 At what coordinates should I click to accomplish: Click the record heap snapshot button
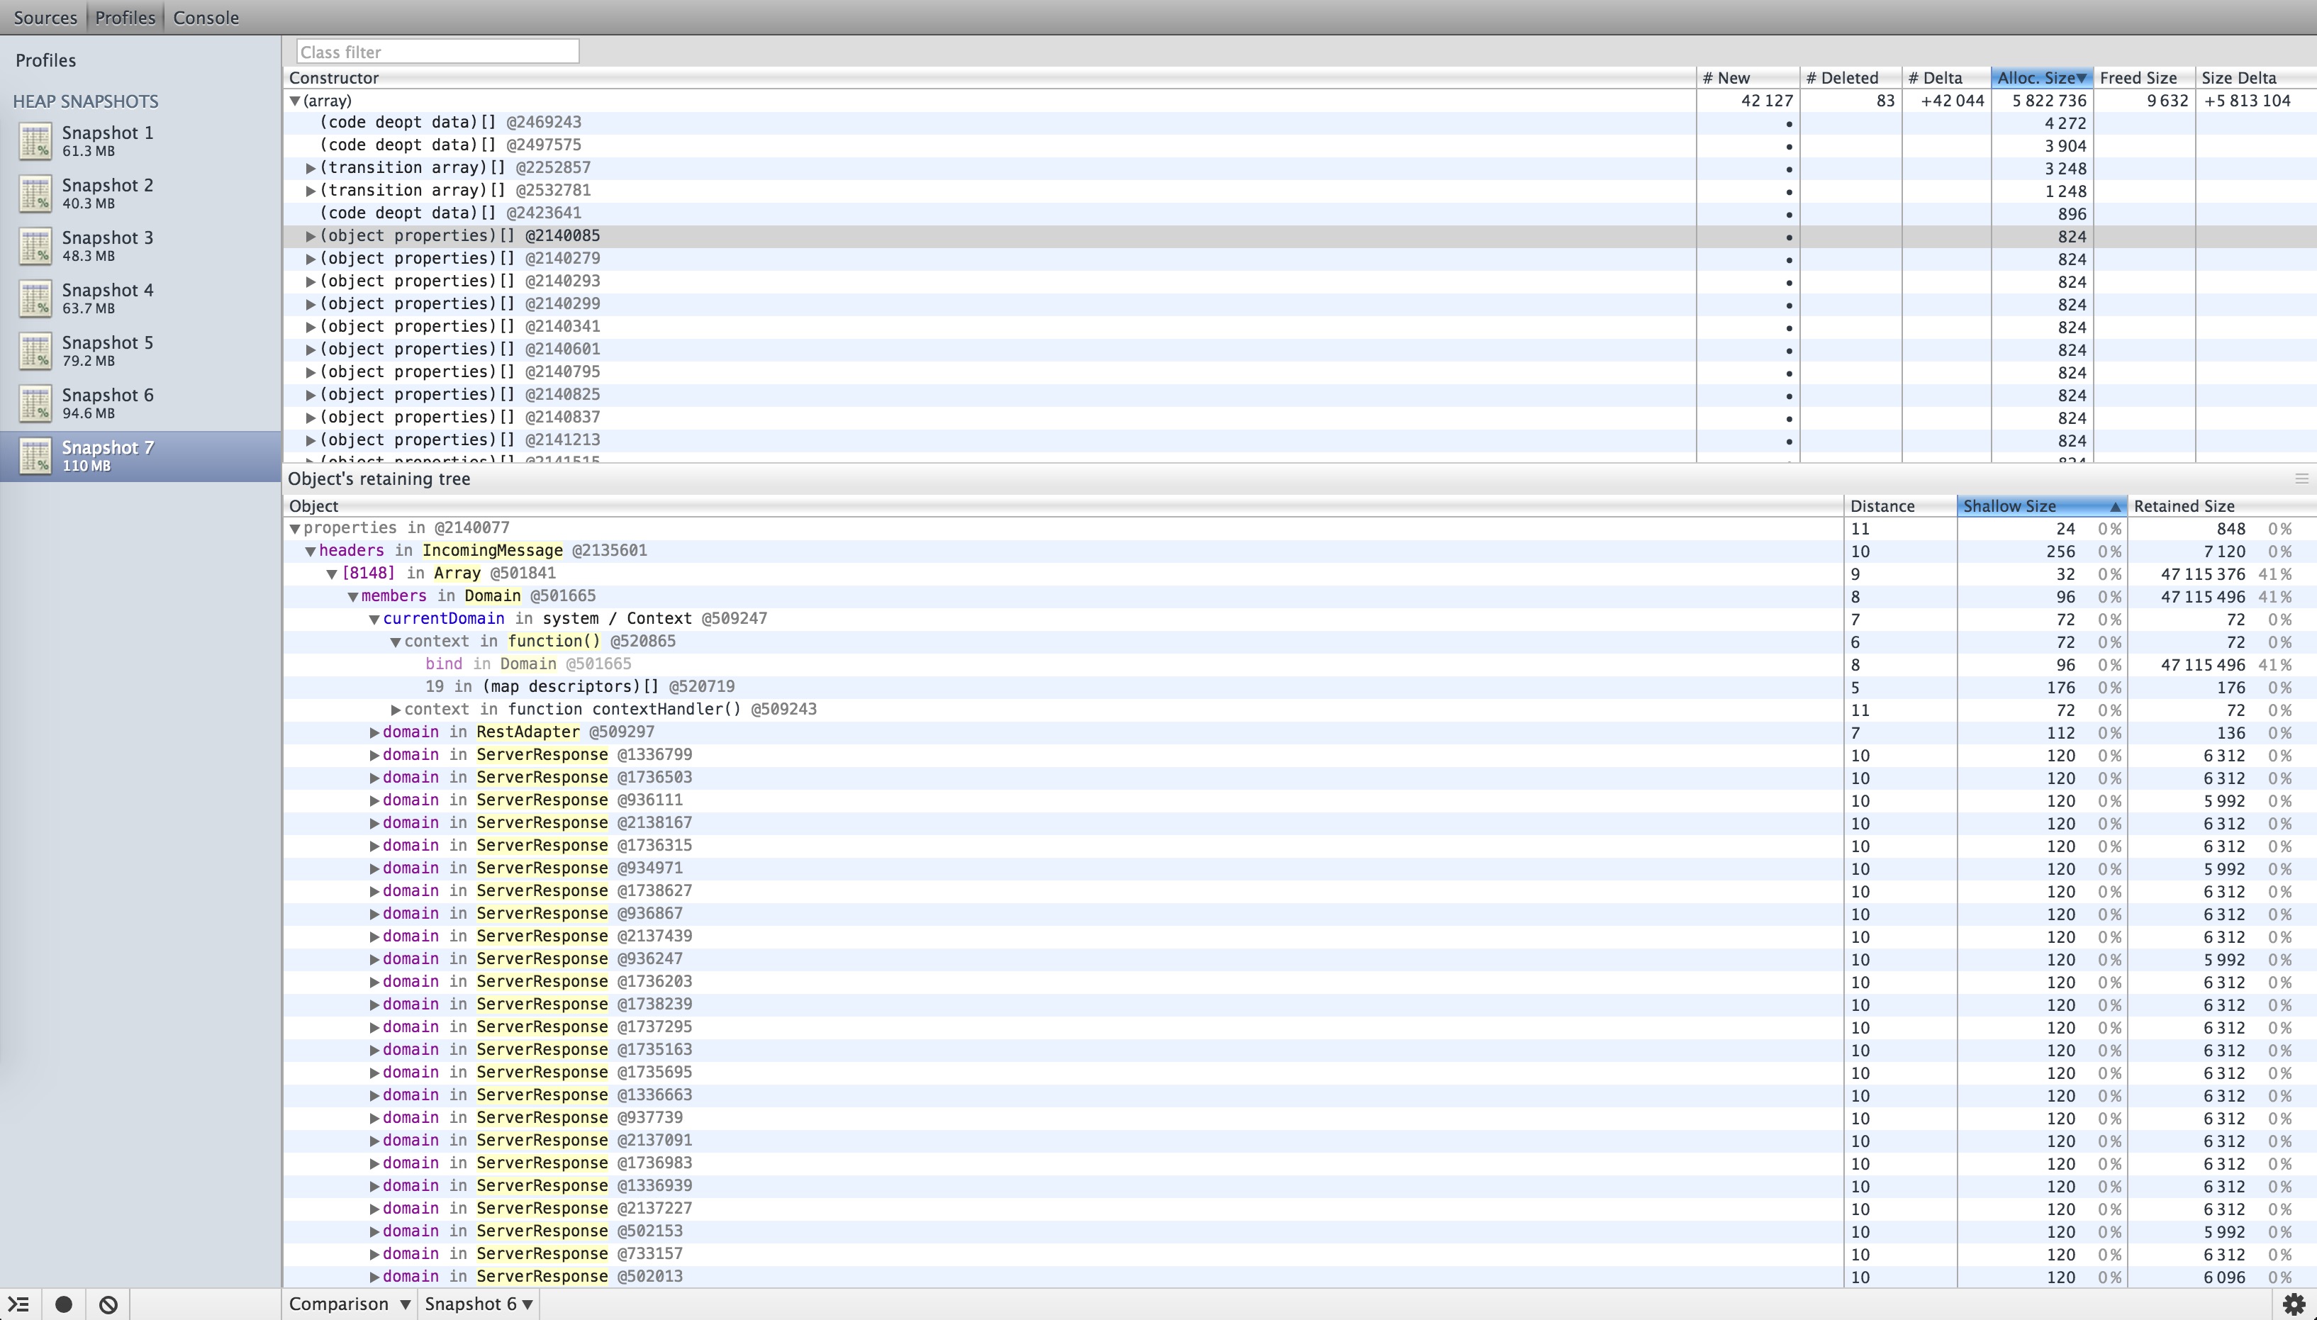click(x=63, y=1304)
